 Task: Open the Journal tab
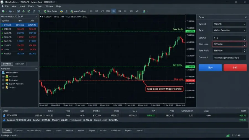point(139,131)
